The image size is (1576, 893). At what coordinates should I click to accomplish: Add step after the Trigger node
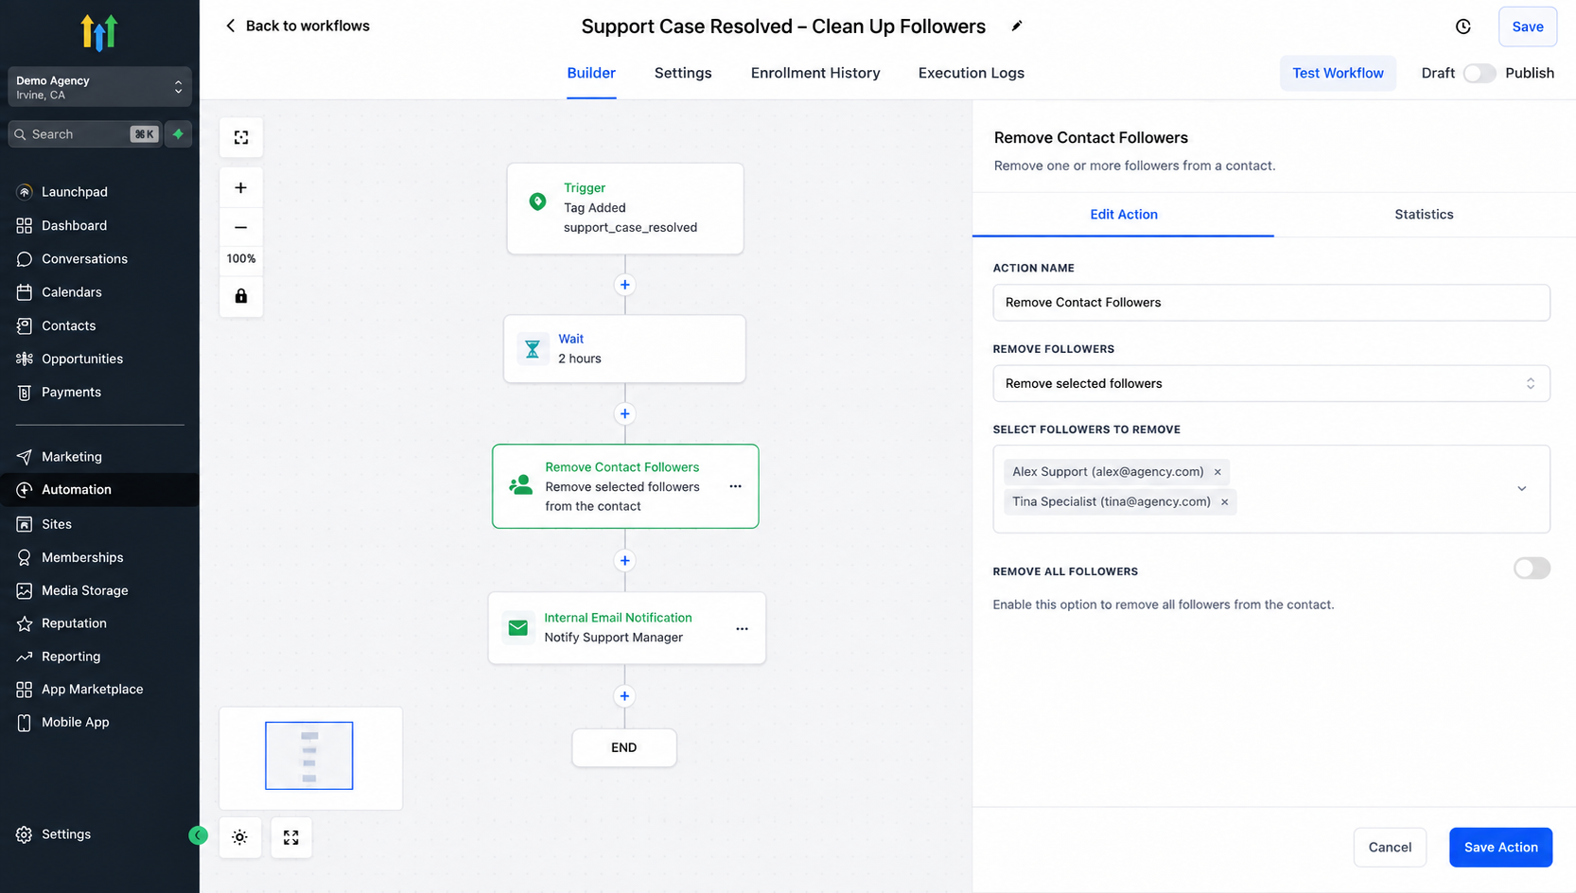click(624, 285)
